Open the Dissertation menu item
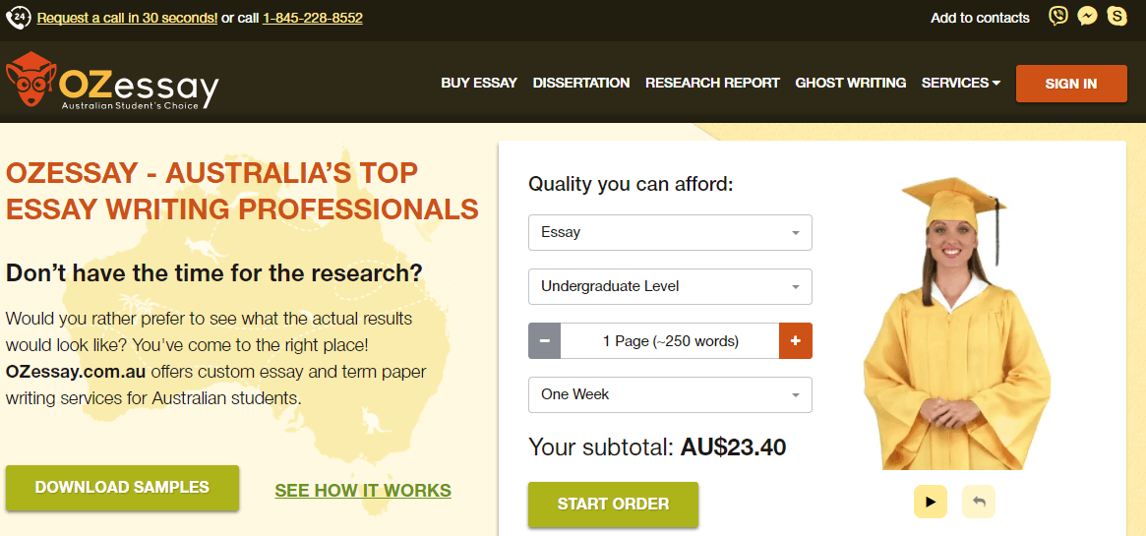The image size is (1146, 536). tap(581, 84)
